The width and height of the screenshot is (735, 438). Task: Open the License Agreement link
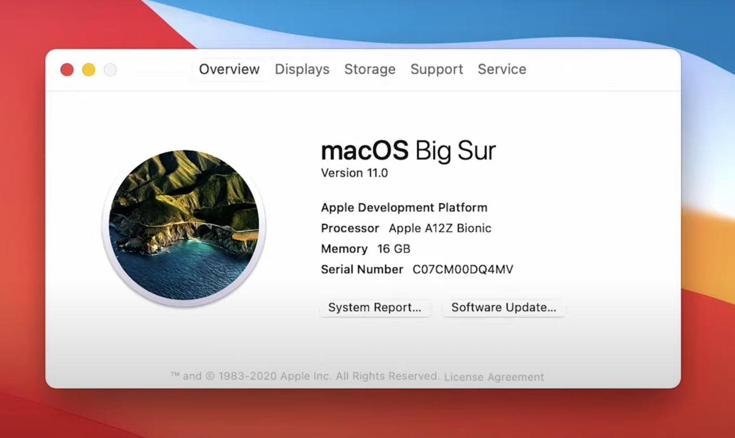click(x=494, y=377)
